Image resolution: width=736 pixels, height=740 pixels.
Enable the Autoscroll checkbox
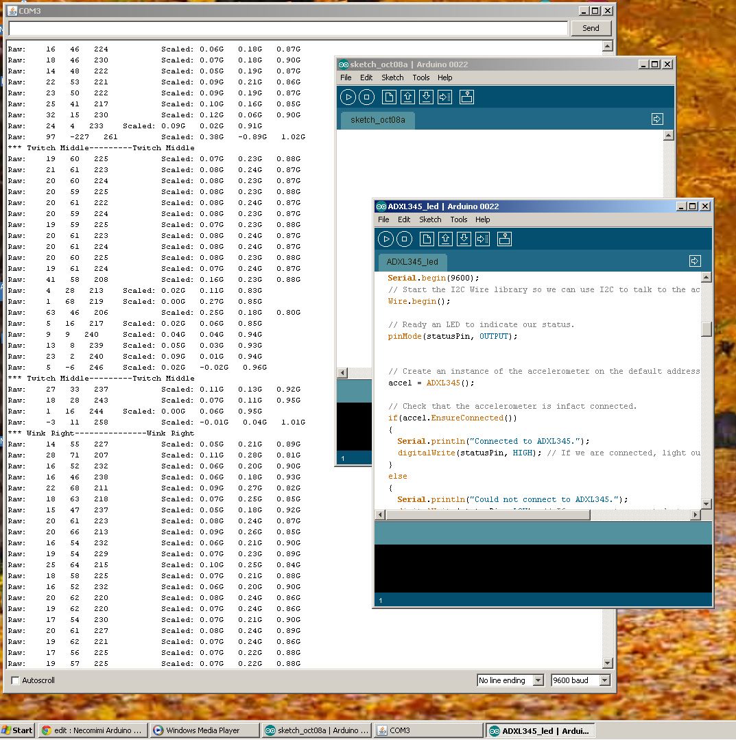(x=15, y=680)
